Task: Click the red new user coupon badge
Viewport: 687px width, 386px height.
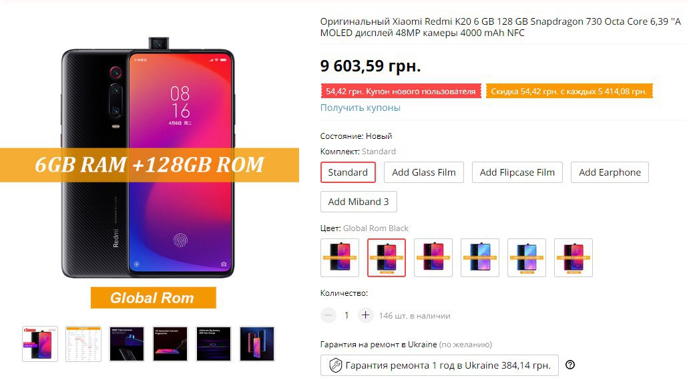Action: (401, 91)
